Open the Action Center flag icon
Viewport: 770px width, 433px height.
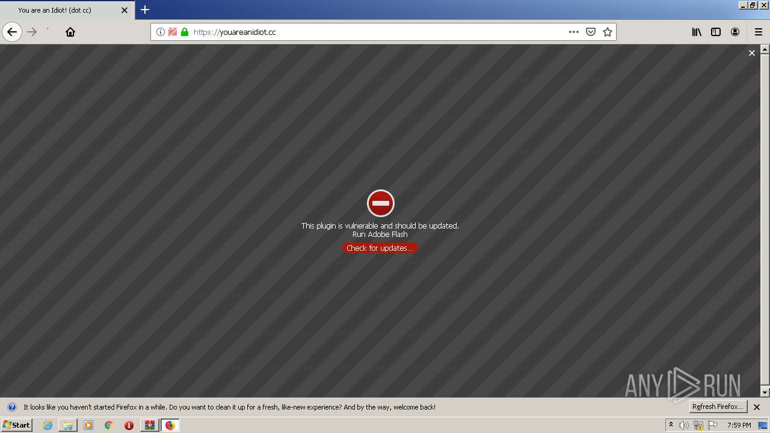tap(713, 425)
